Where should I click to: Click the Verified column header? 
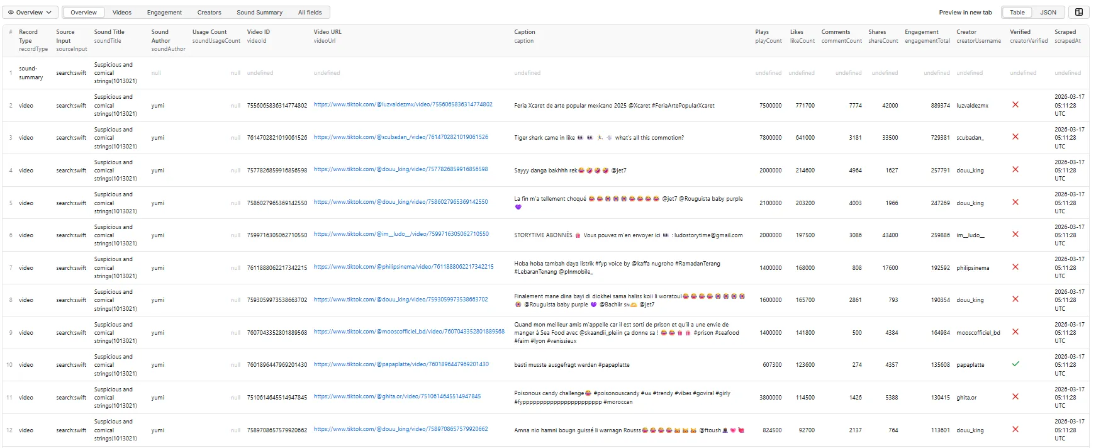pyautogui.click(x=1029, y=36)
